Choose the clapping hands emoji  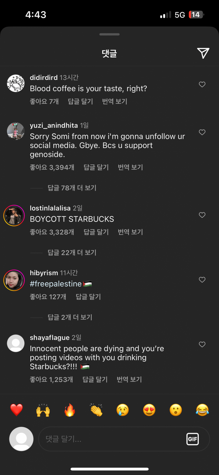click(96, 410)
